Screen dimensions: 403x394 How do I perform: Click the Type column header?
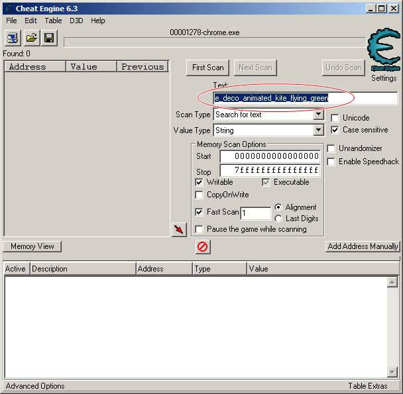click(219, 269)
